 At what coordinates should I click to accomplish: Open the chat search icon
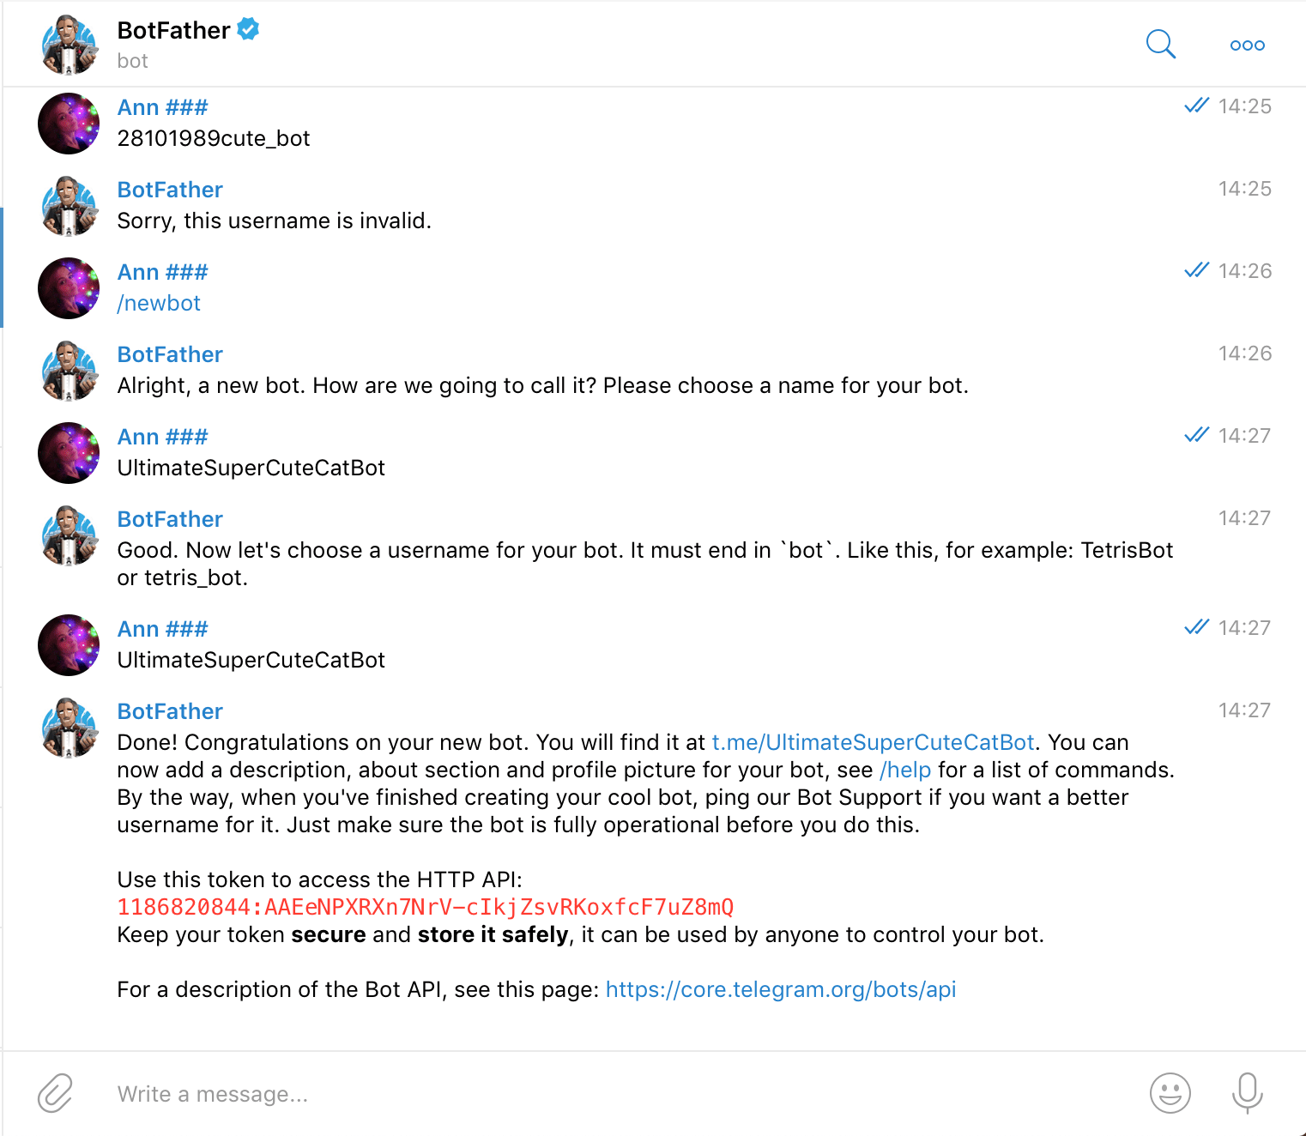pyautogui.click(x=1160, y=44)
